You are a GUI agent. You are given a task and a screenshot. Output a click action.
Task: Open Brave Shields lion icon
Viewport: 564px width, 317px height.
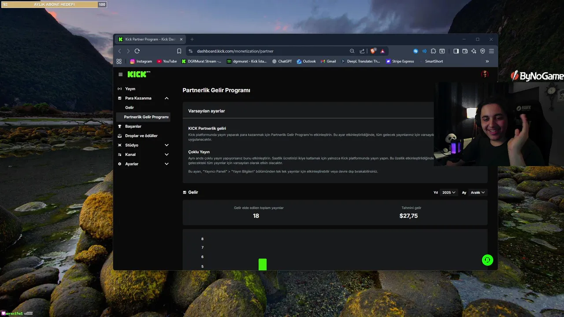pos(373,51)
